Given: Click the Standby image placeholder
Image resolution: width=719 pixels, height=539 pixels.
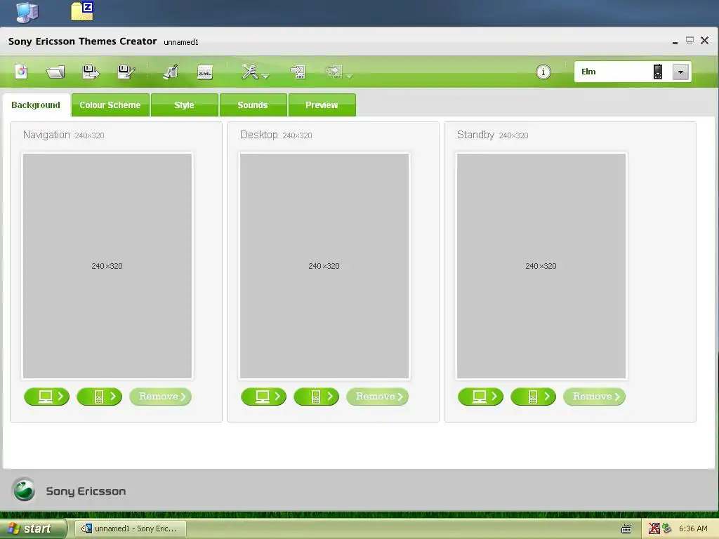Looking at the screenshot, I should [541, 266].
